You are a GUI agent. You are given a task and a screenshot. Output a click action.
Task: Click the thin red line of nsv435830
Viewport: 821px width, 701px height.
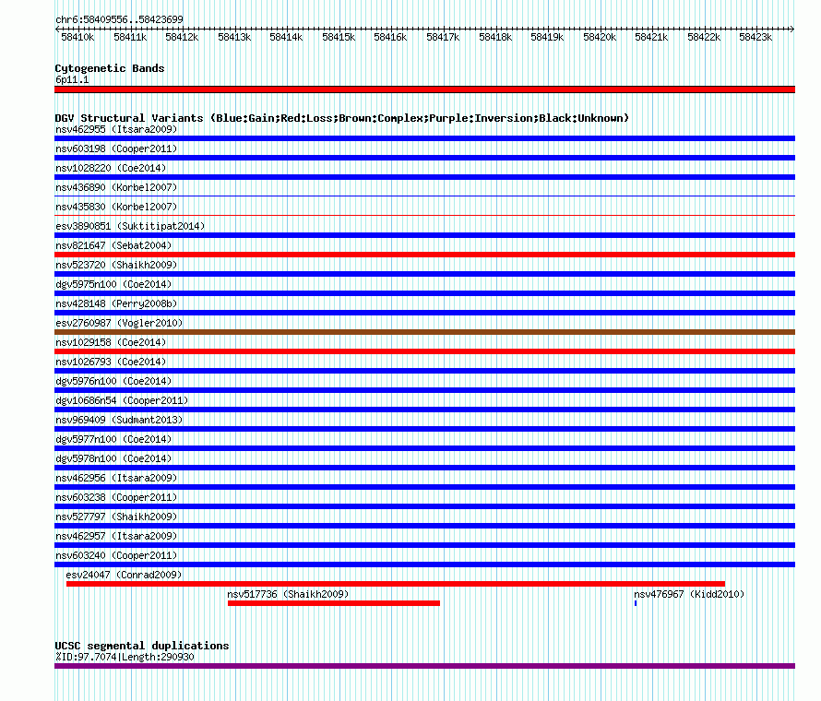pyautogui.click(x=424, y=215)
